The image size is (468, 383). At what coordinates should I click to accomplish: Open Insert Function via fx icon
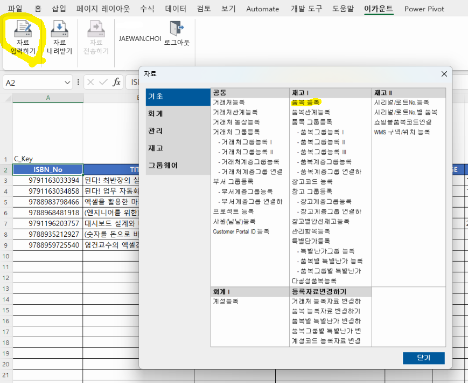(116, 82)
